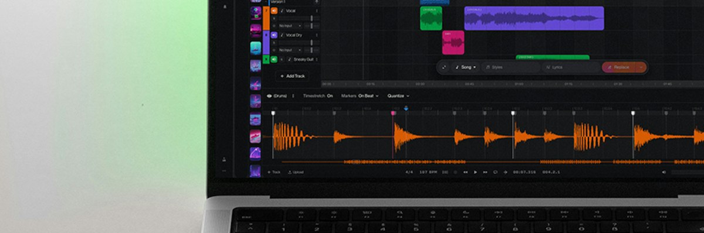Solo the Vocal track with S button
The image size is (704, 233).
coord(274,19)
